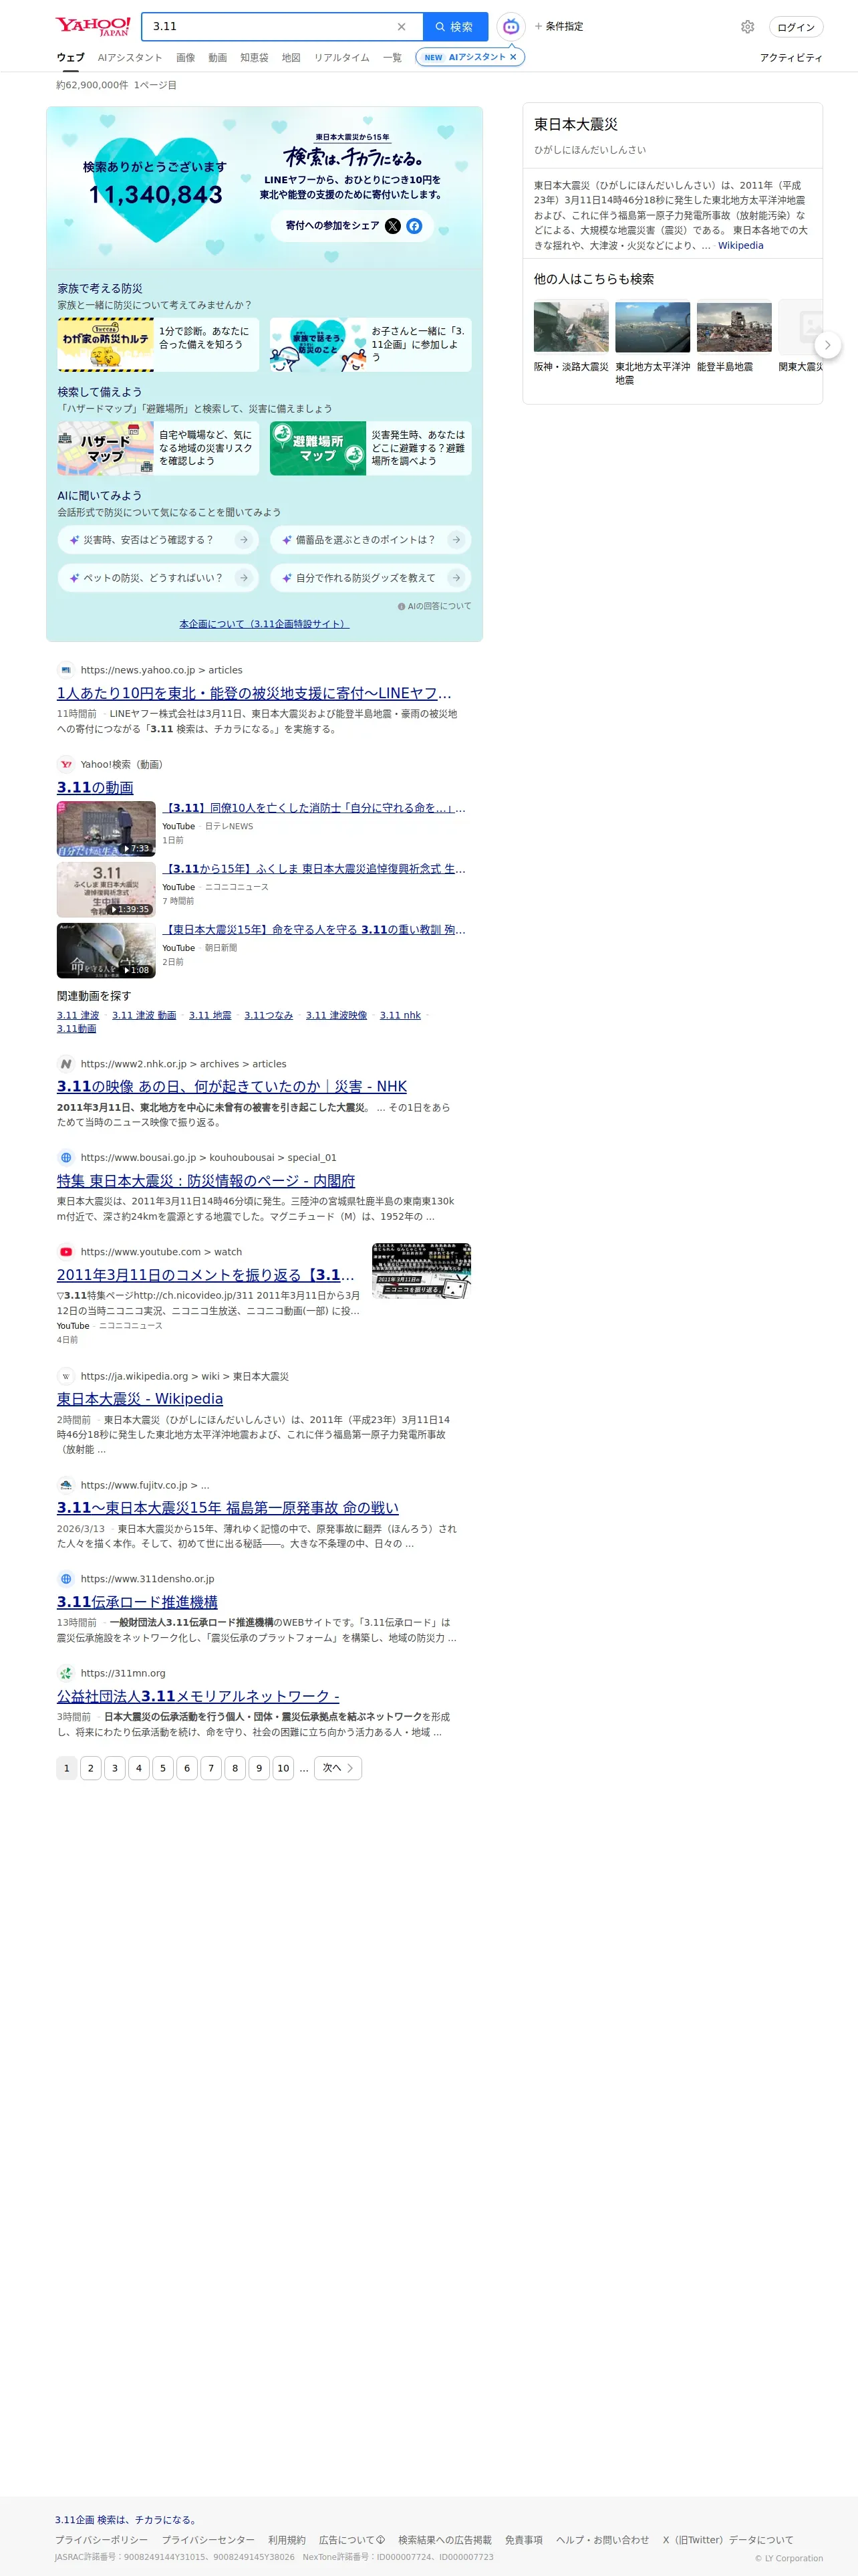Image resolution: width=858 pixels, height=2576 pixels.
Task: Open 検索結果への広告掲載 footer link
Action: (x=444, y=2540)
